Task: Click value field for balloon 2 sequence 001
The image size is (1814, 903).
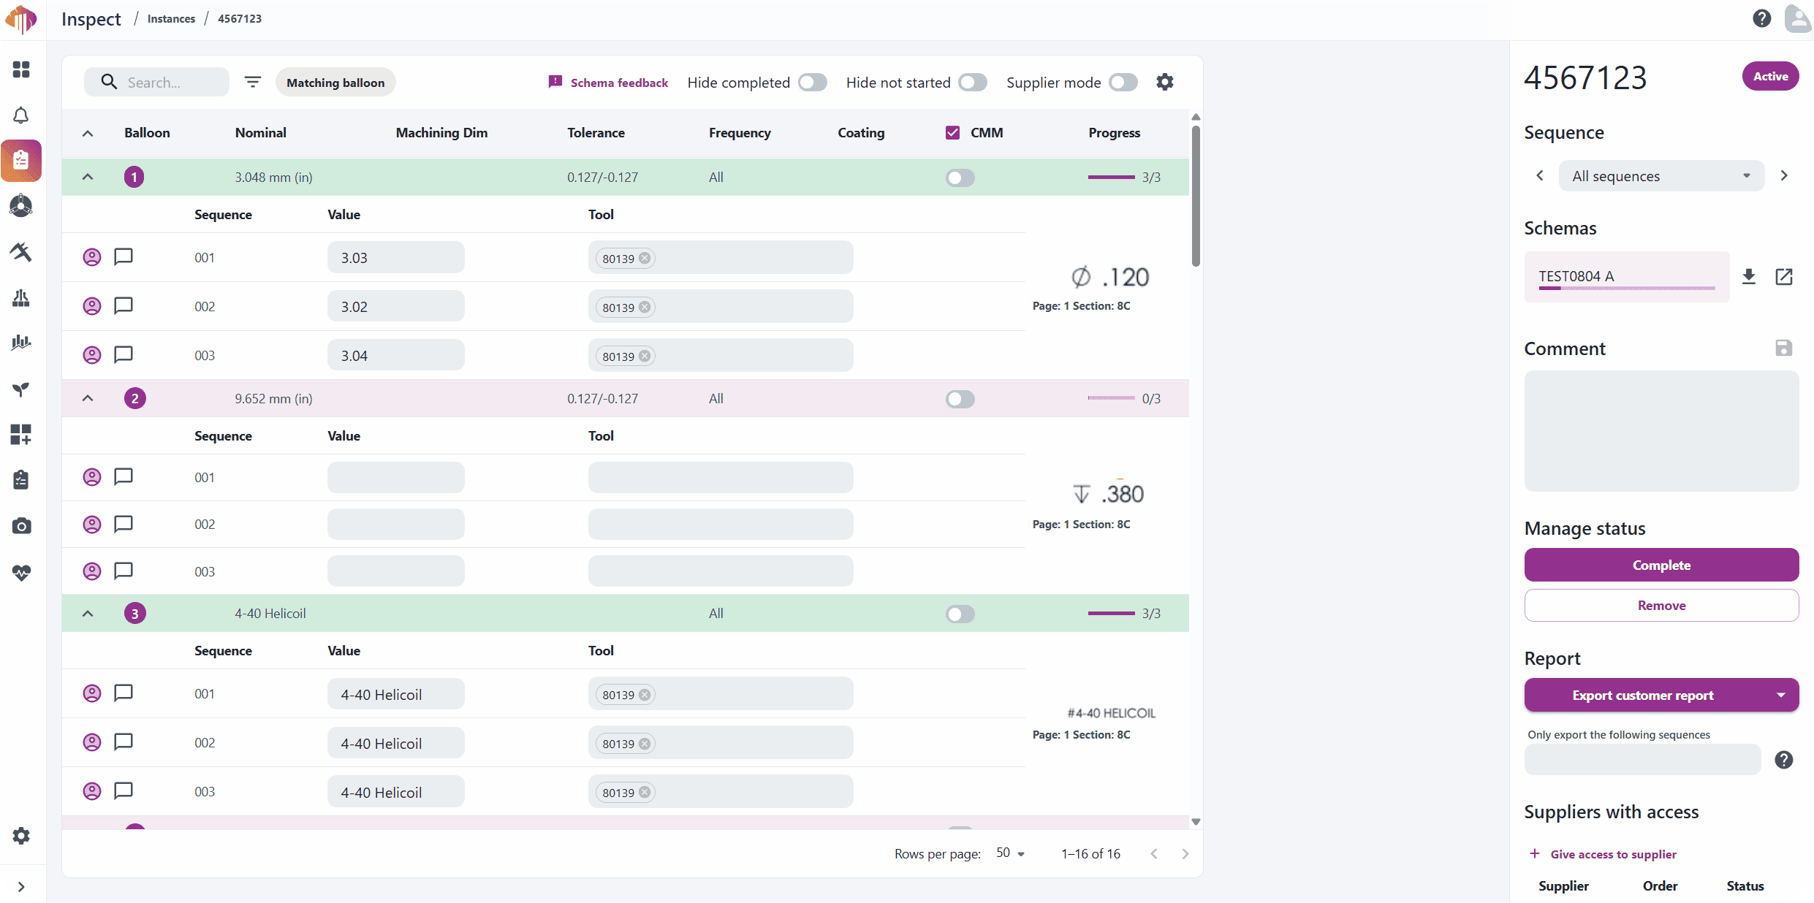Action: (x=395, y=477)
